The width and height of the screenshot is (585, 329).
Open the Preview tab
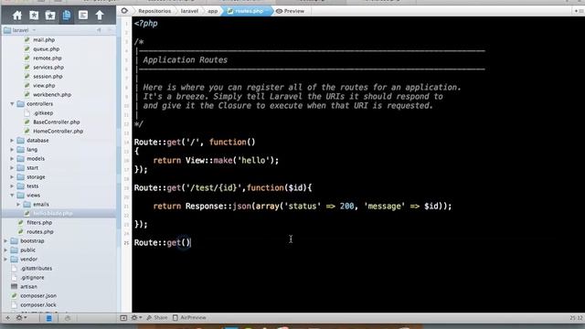[290, 11]
